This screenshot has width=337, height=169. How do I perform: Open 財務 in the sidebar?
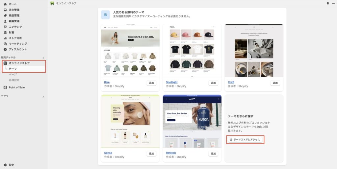(x=12, y=33)
